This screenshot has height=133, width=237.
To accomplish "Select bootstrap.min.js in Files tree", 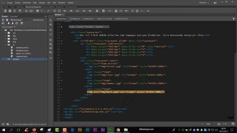I will pos(22,48).
